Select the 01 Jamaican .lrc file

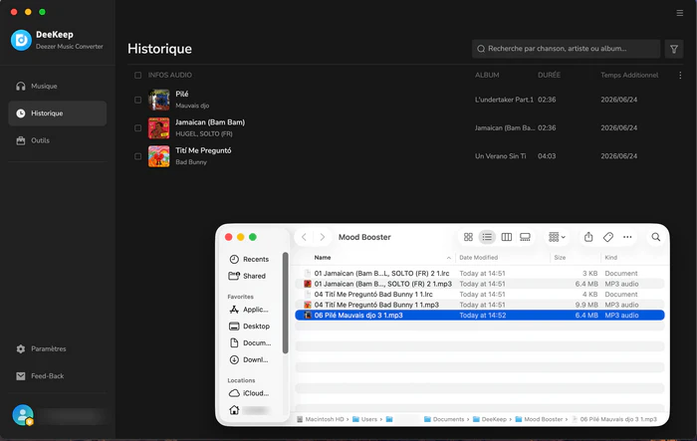[x=480, y=274]
